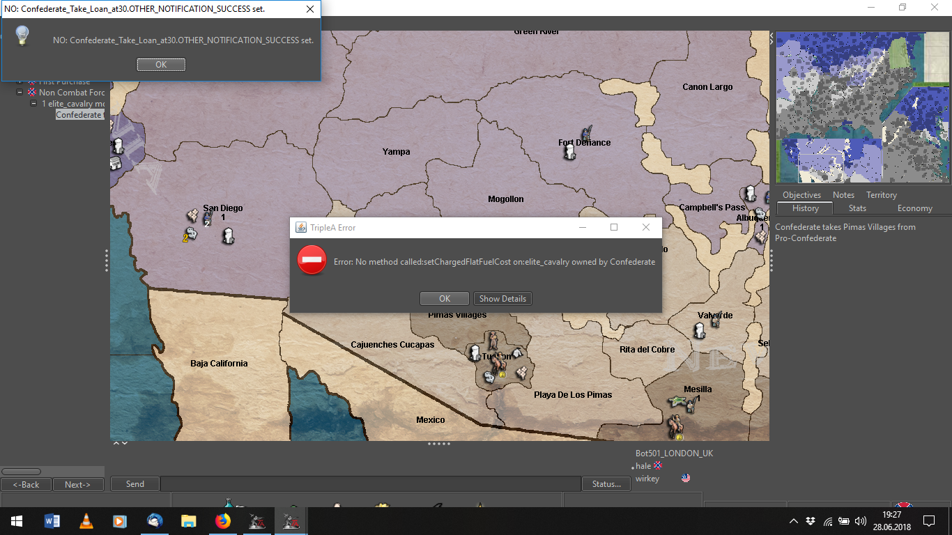Open File Explorer from the taskbar
The image size is (952, 535).
[x=189, y=521]
